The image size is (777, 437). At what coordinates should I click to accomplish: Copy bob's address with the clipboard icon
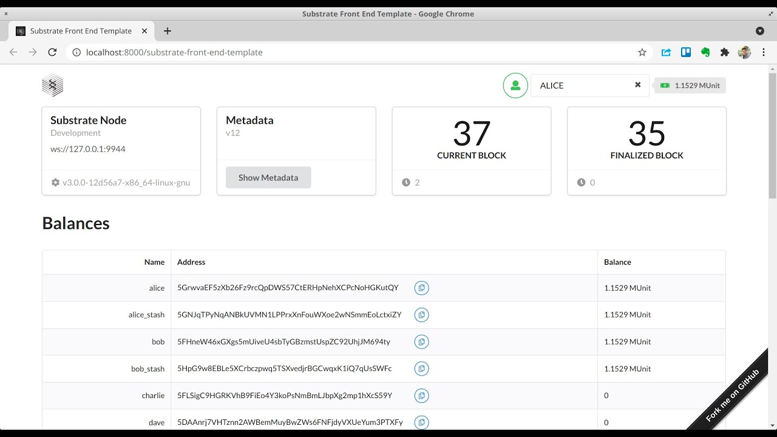click(x=422, y=342)
